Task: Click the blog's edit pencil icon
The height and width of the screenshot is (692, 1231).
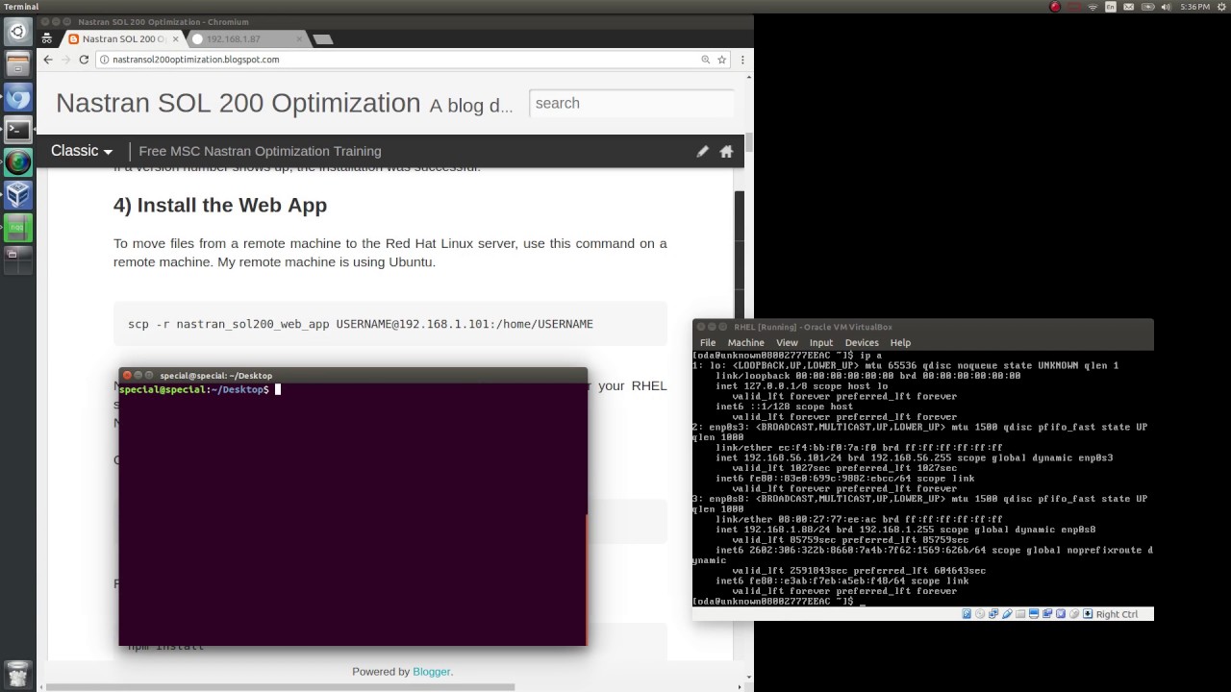Action: pyautogui.click(x=702, y=151)
